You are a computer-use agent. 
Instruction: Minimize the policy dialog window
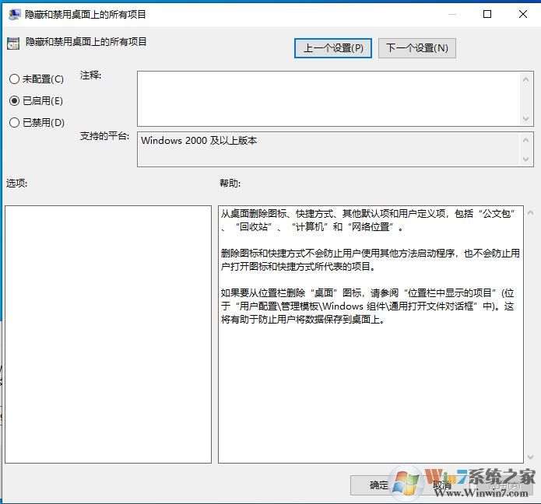(452, 14)
